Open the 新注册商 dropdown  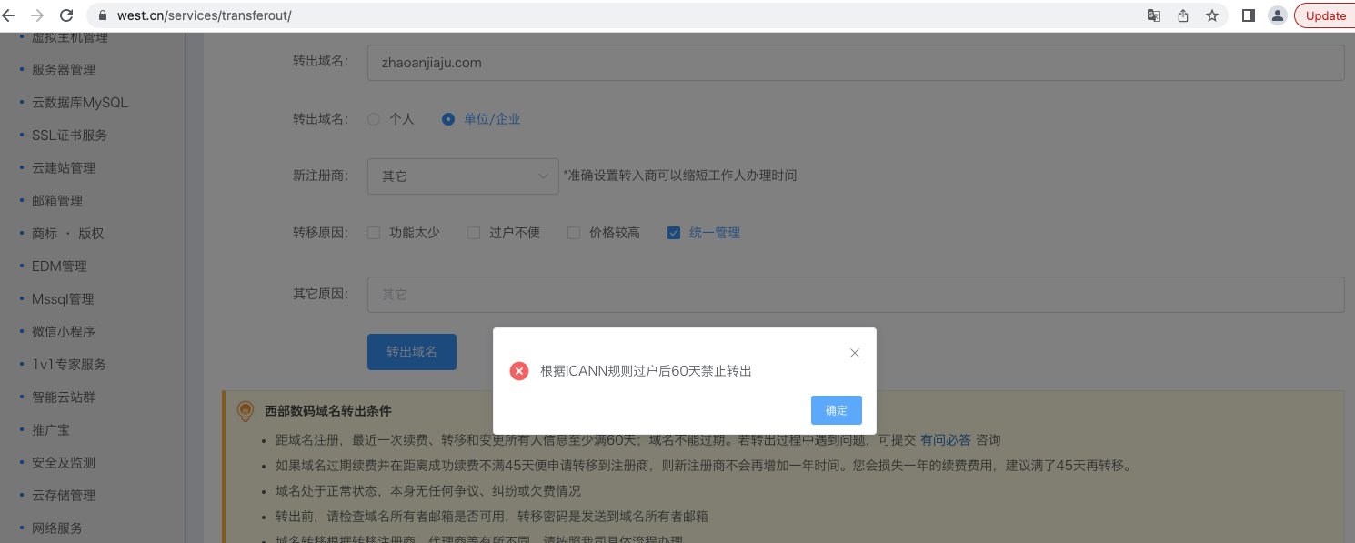[x=463, y=176]
